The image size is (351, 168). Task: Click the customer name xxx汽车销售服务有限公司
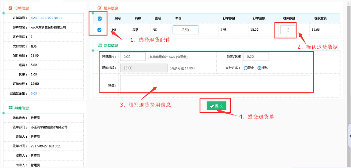tap(48, 27)
